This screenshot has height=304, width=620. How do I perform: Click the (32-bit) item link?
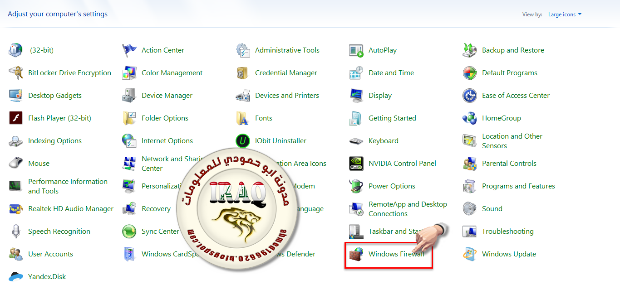[x=42, y=50]
